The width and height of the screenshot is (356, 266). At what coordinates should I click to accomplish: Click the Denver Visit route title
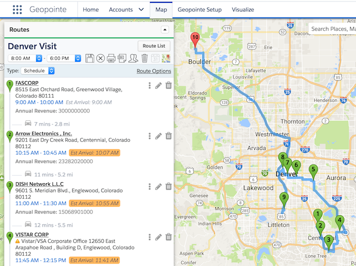click(x=32, y=47)
